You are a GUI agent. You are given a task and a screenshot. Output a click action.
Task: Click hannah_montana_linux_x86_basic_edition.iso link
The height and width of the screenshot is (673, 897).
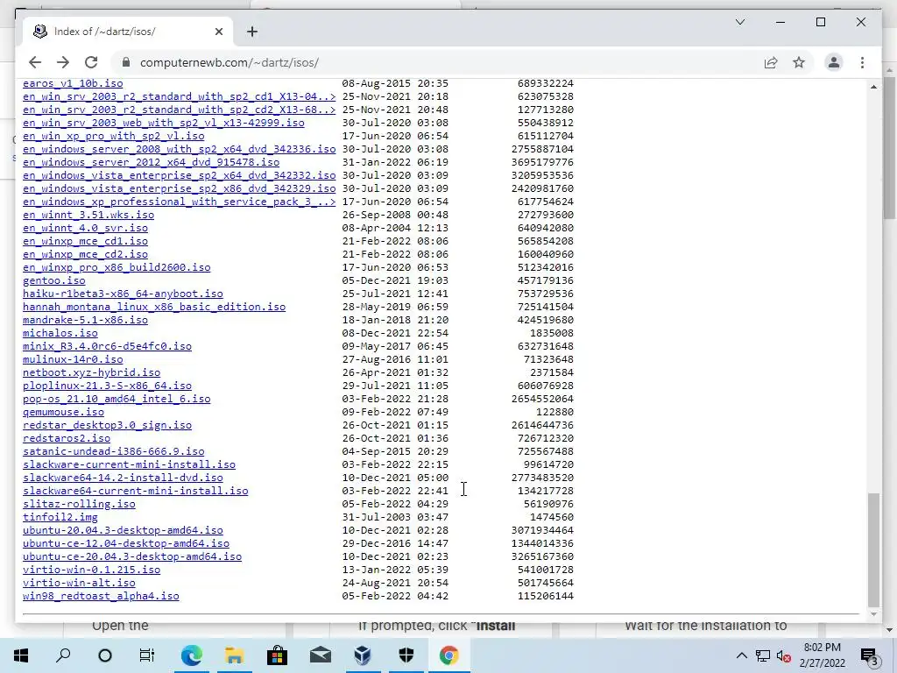(x=154, y=307)
